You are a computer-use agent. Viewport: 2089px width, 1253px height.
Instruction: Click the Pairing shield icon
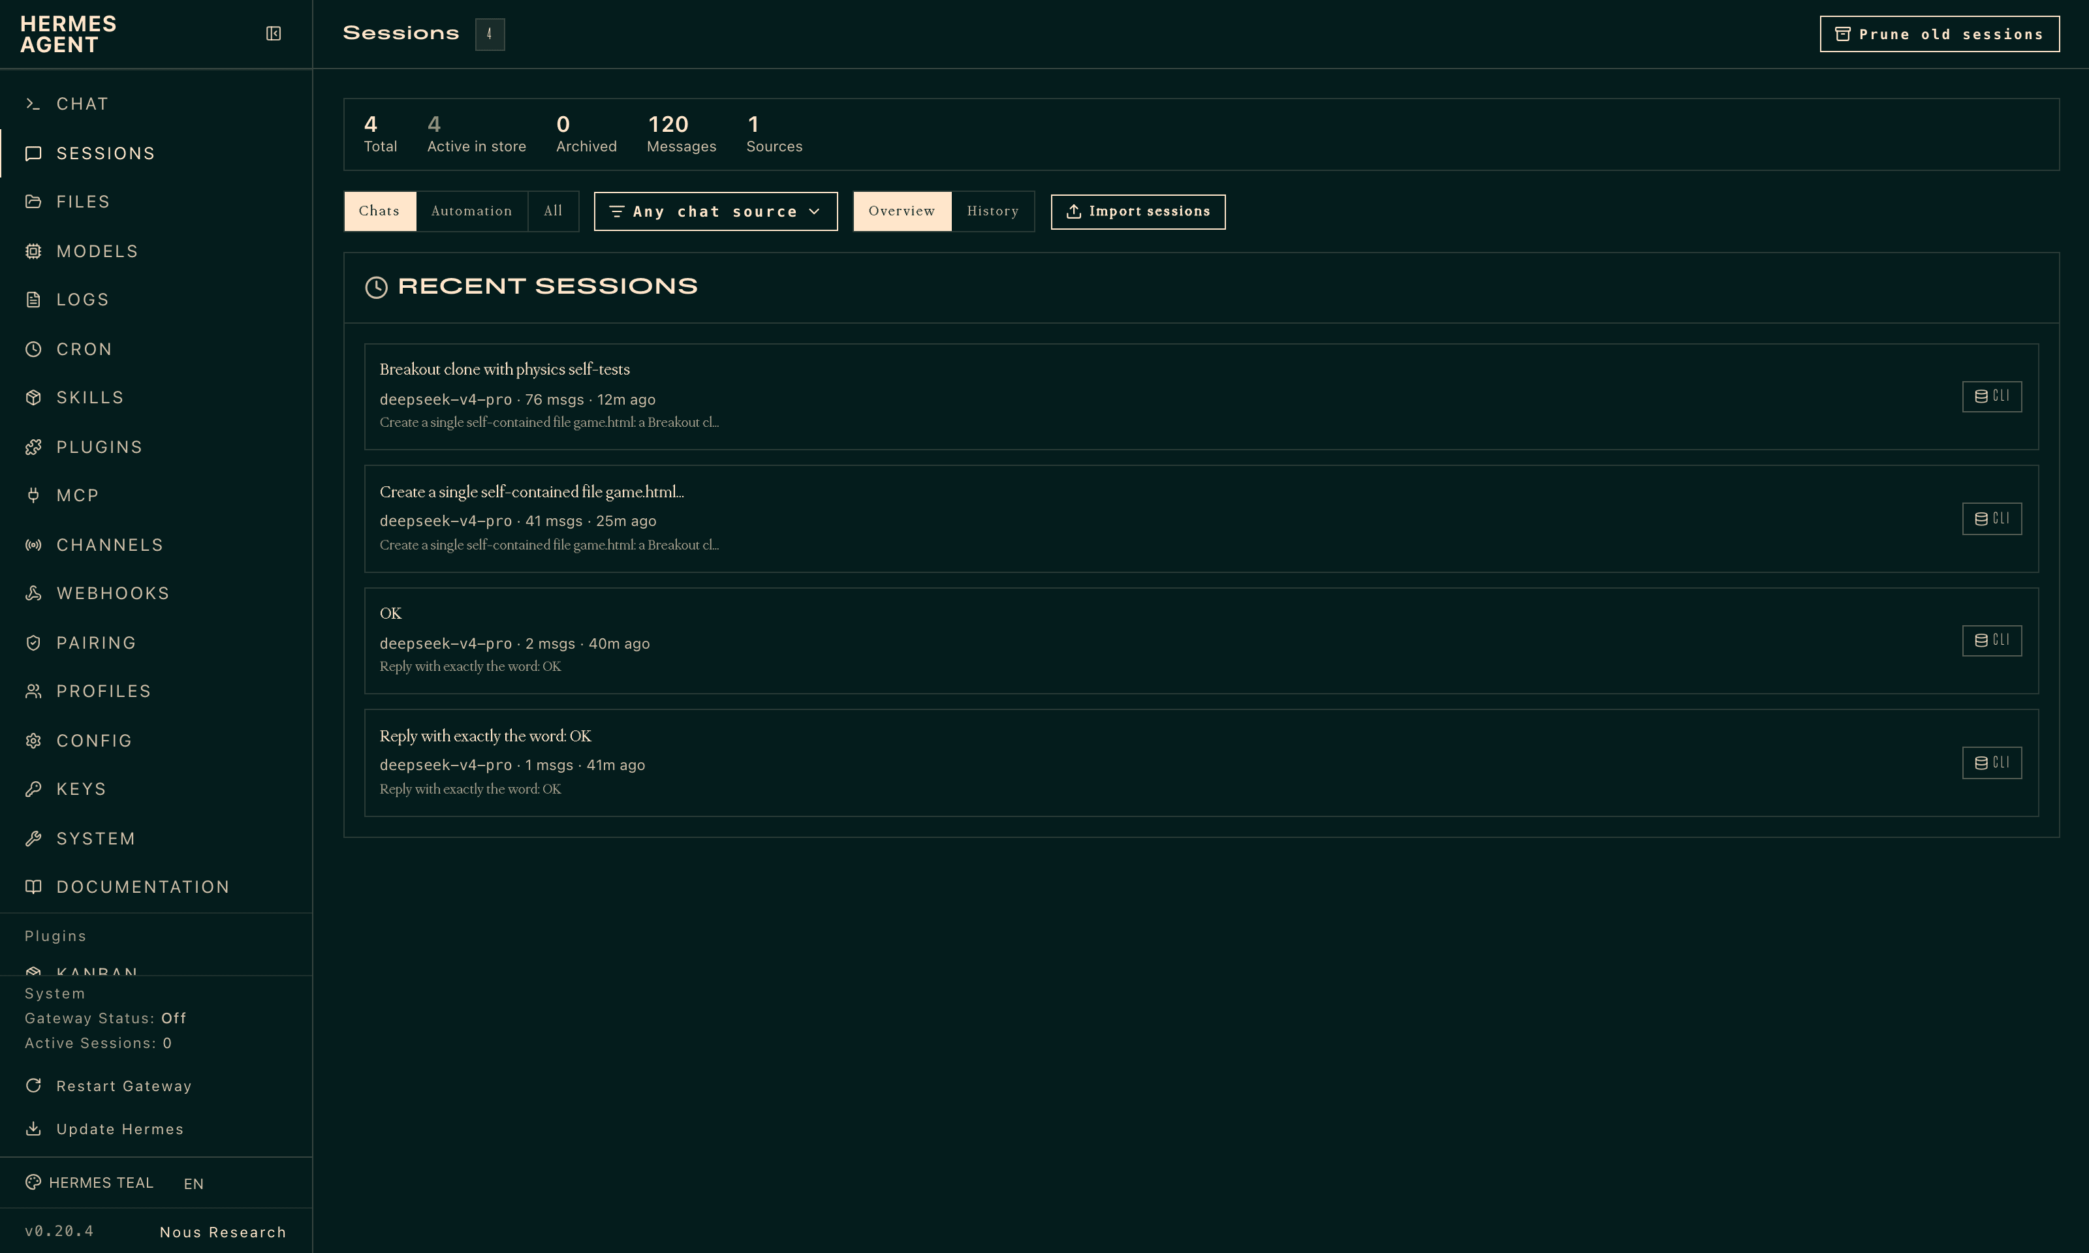point(33,643)
